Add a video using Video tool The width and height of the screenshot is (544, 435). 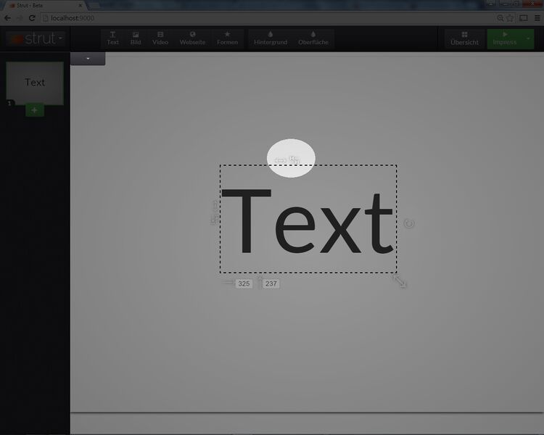point(160,38)
